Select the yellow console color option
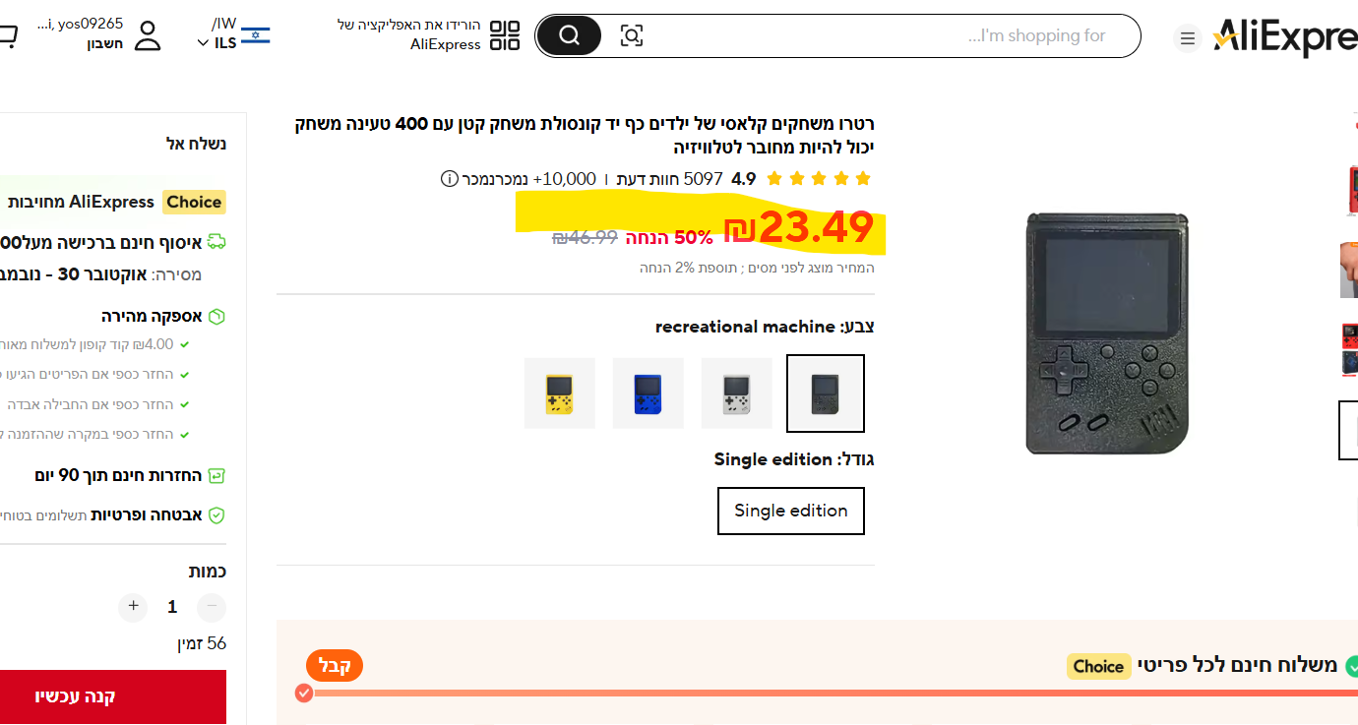 pyautogui.click(x=560, y=393)
